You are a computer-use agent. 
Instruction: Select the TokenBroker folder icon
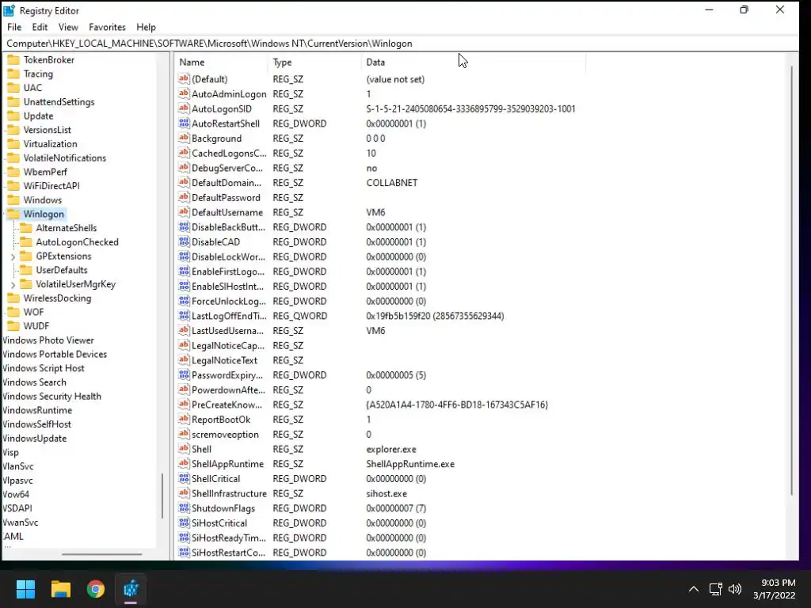[14, 59]
